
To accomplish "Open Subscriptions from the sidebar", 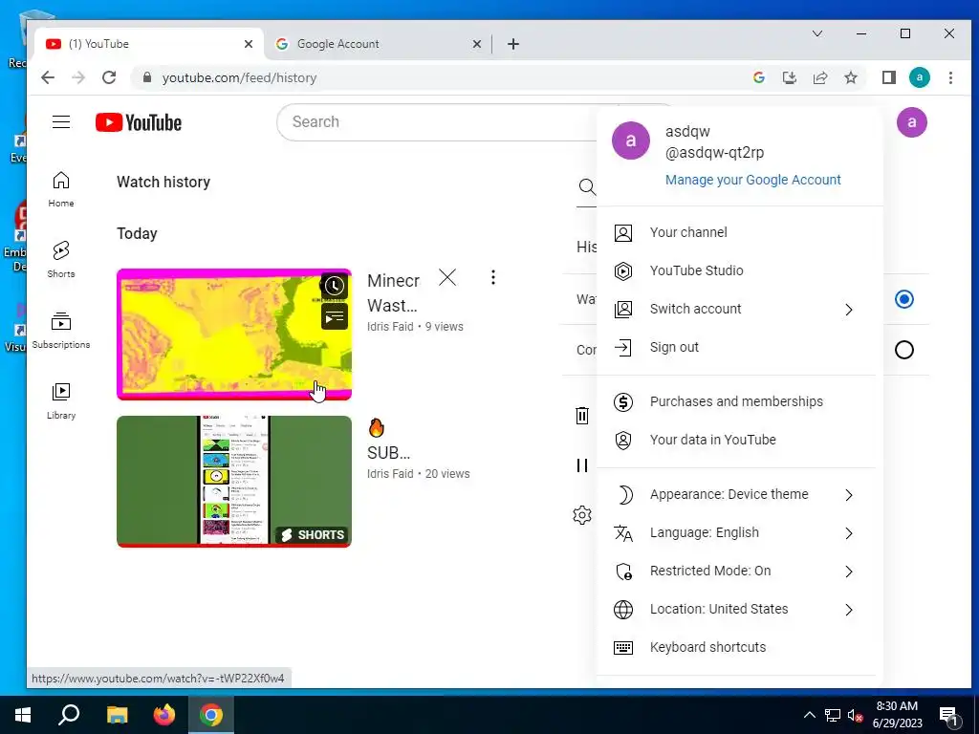I will point(61,331).
